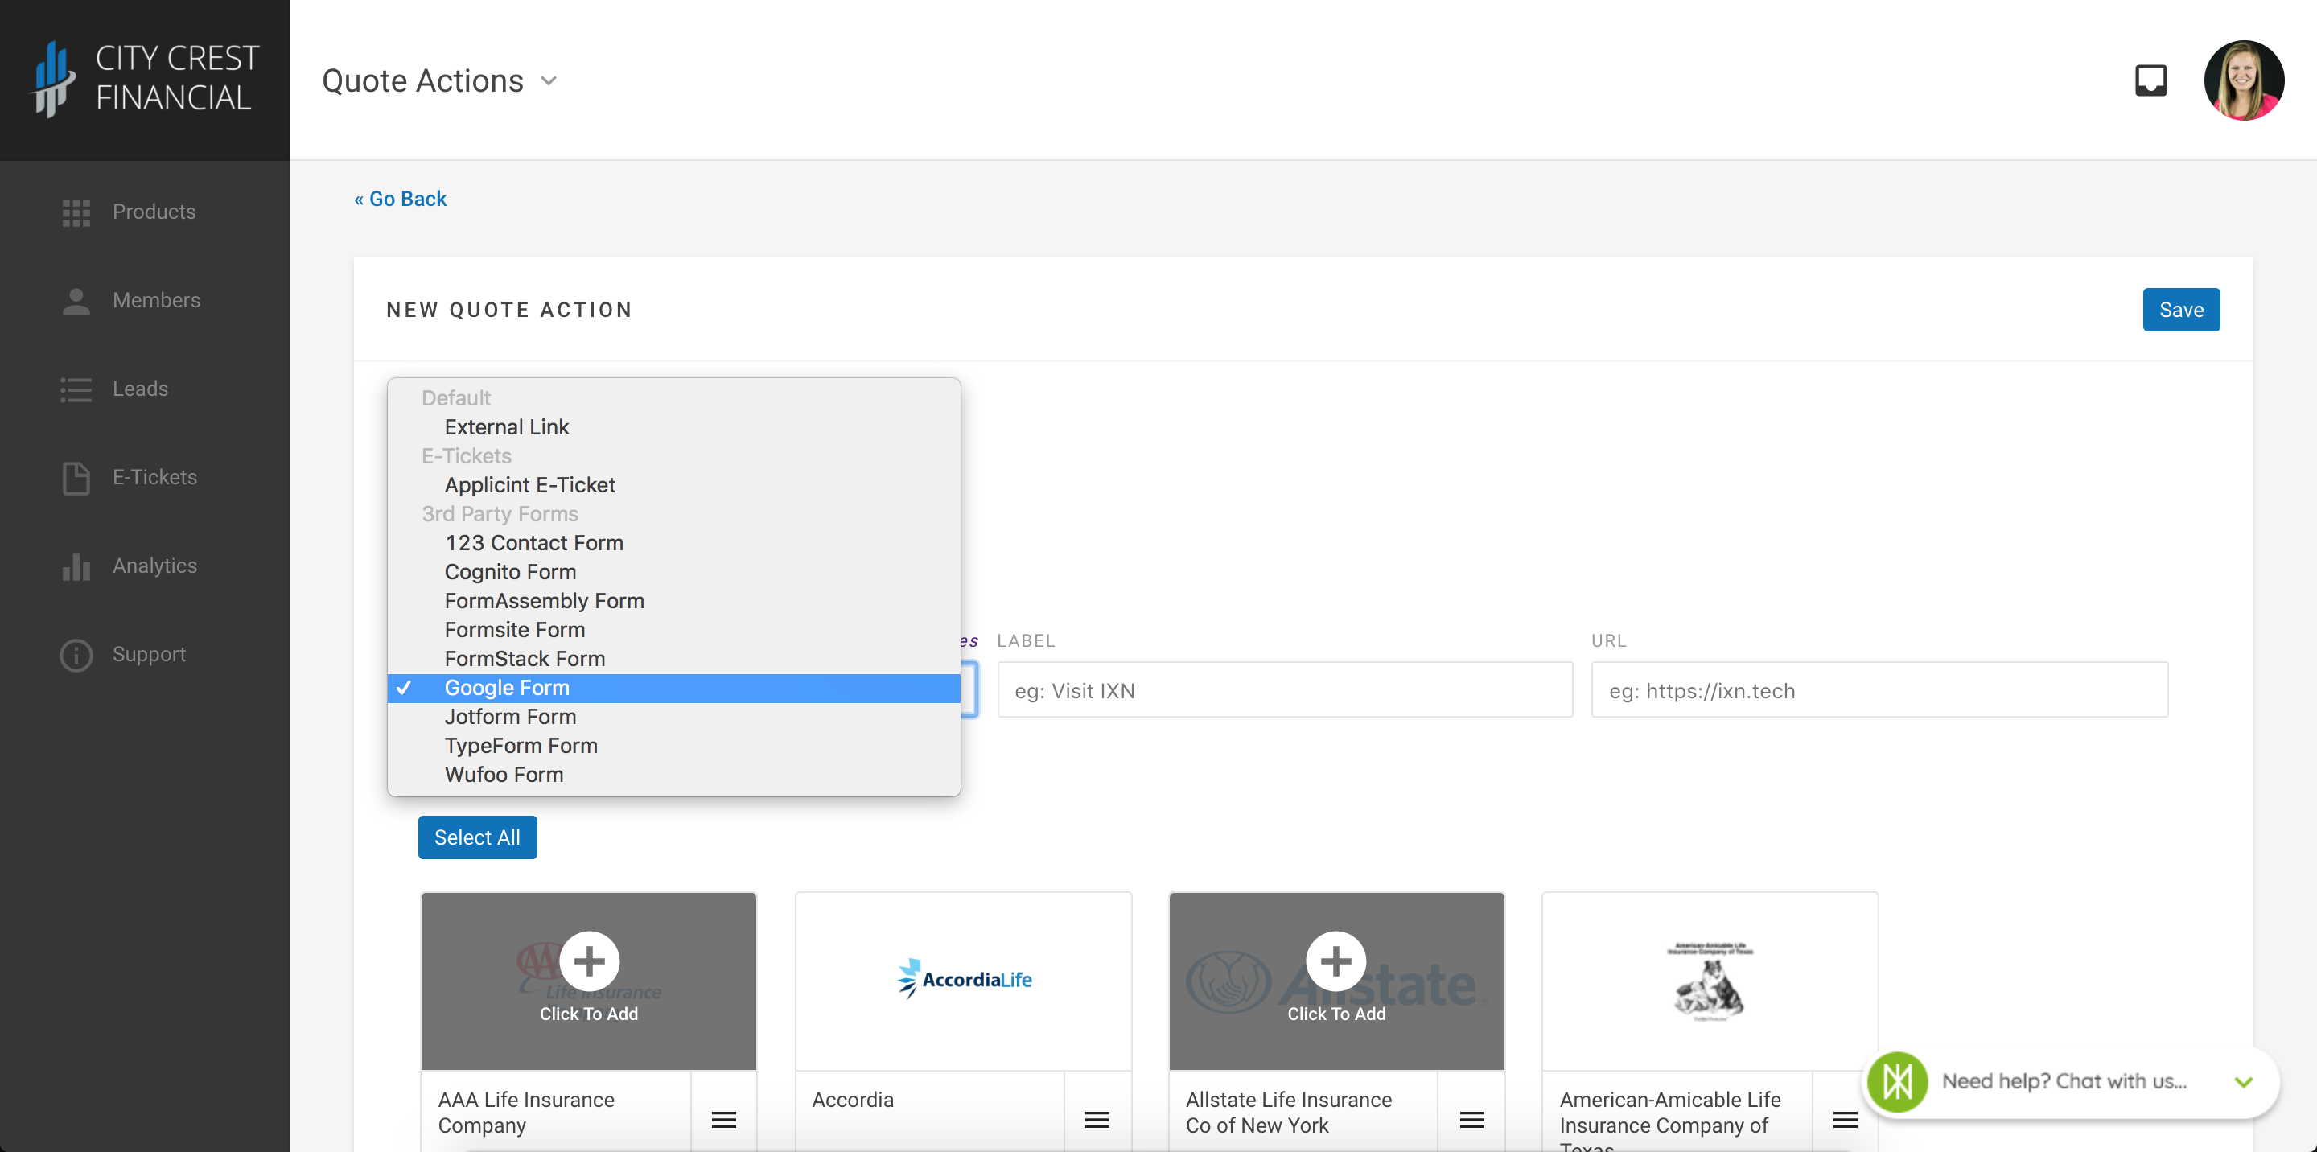Open Analytics from sidebar
2317x1152 pixels.
coord(154,566)
